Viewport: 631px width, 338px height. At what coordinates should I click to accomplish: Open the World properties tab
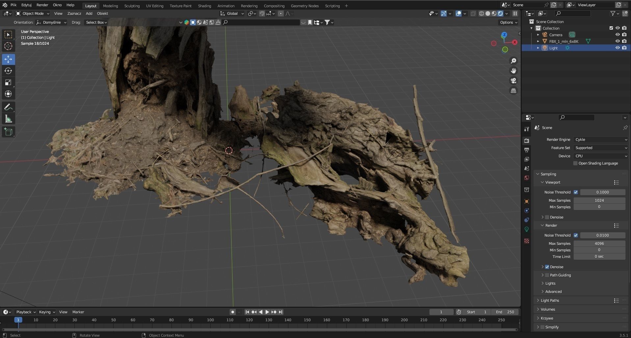[x=527, y=178]
